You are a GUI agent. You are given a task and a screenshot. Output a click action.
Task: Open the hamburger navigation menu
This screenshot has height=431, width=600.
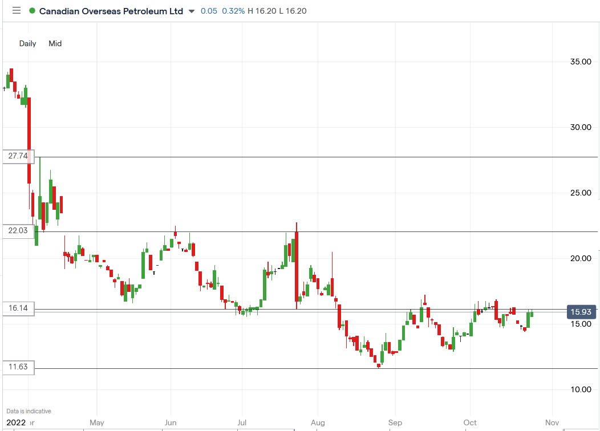[17, 10]
